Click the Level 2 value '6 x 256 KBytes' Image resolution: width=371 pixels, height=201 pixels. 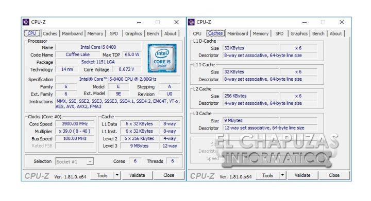pyautogui.click(x=139, y=138)
